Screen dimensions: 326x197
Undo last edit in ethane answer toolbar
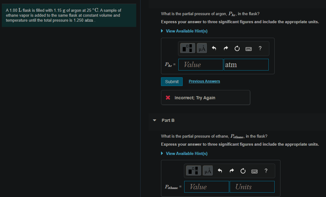(x=220, y=171)
